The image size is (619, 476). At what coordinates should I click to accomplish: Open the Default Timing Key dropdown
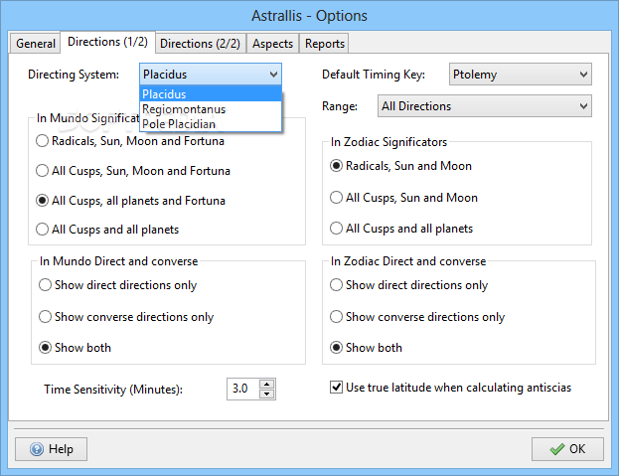pyautogui.click(x=521, y=75)
